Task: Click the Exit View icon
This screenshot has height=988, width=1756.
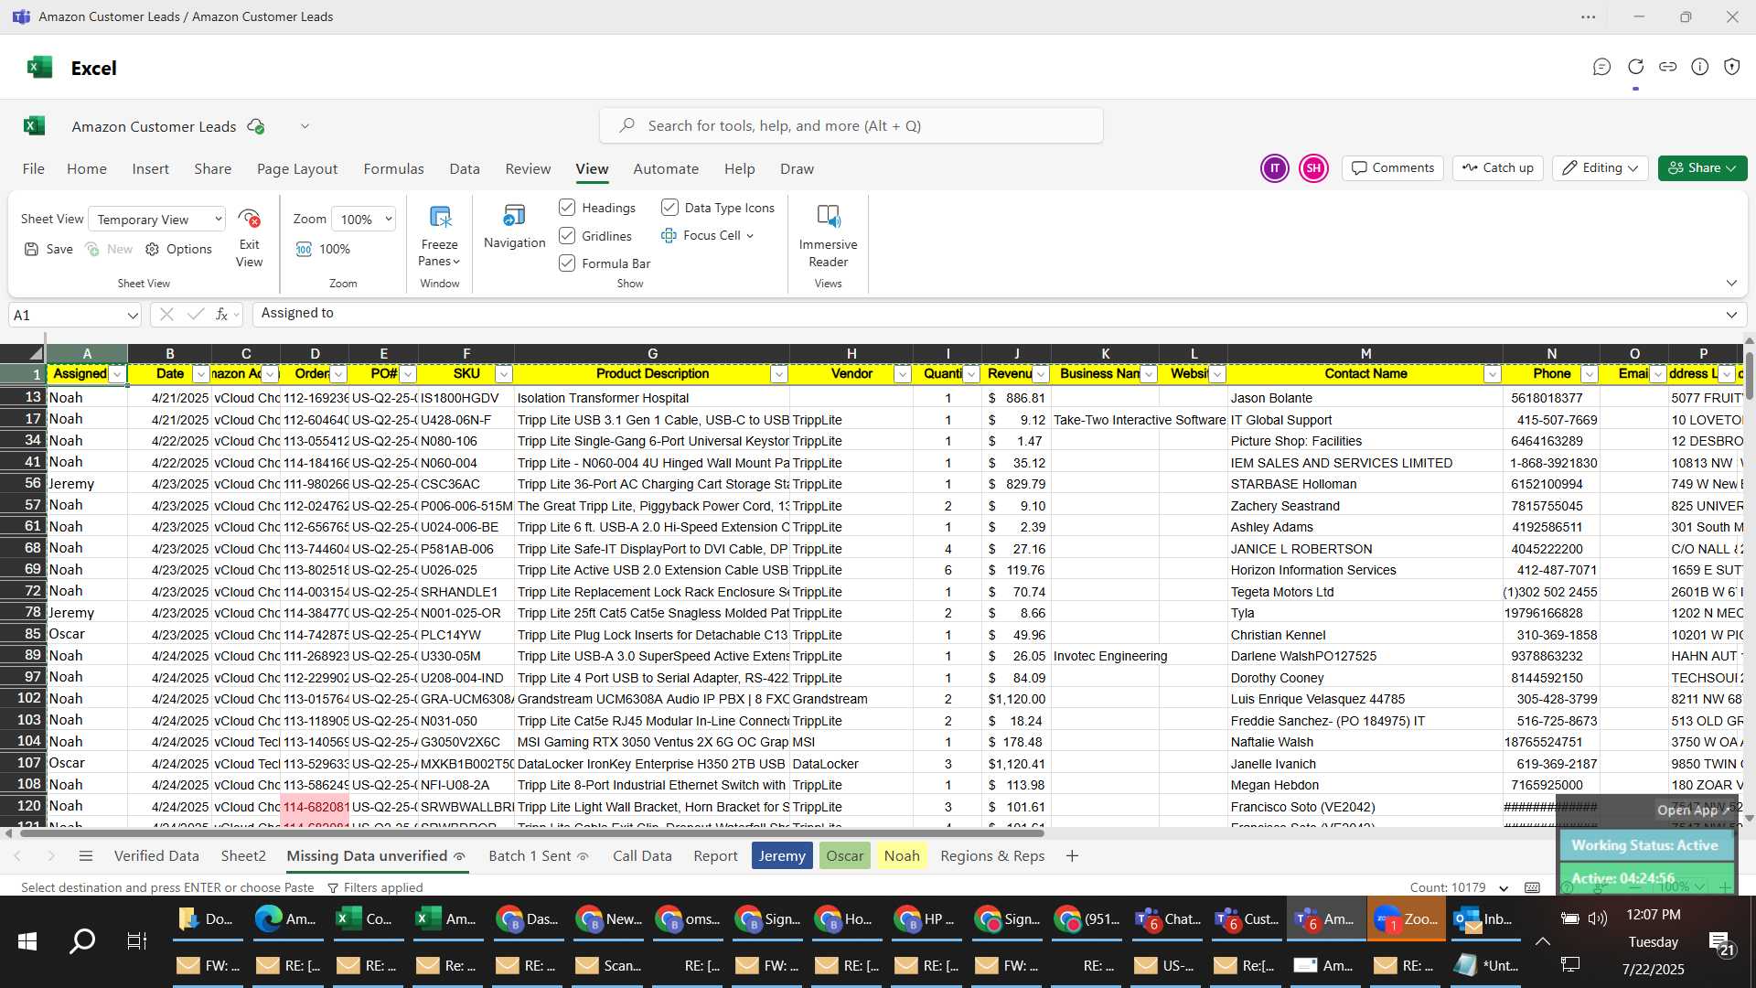Action: [249, 220]
